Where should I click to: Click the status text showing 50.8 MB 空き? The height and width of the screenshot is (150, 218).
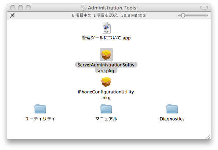pyautogui.click(x=133, y=15)
